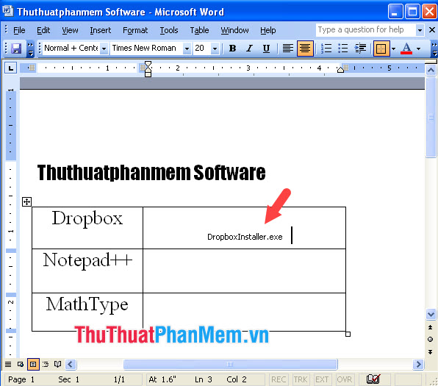Click the first line indent marker on ruler

tap(148, 65)
